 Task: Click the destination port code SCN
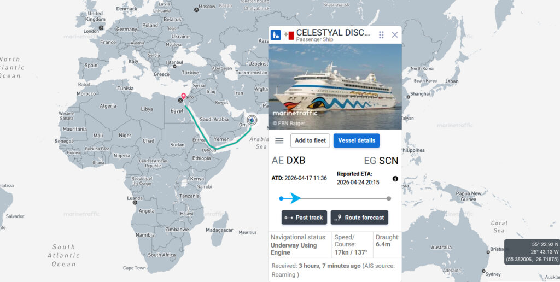tap(388, 161)
